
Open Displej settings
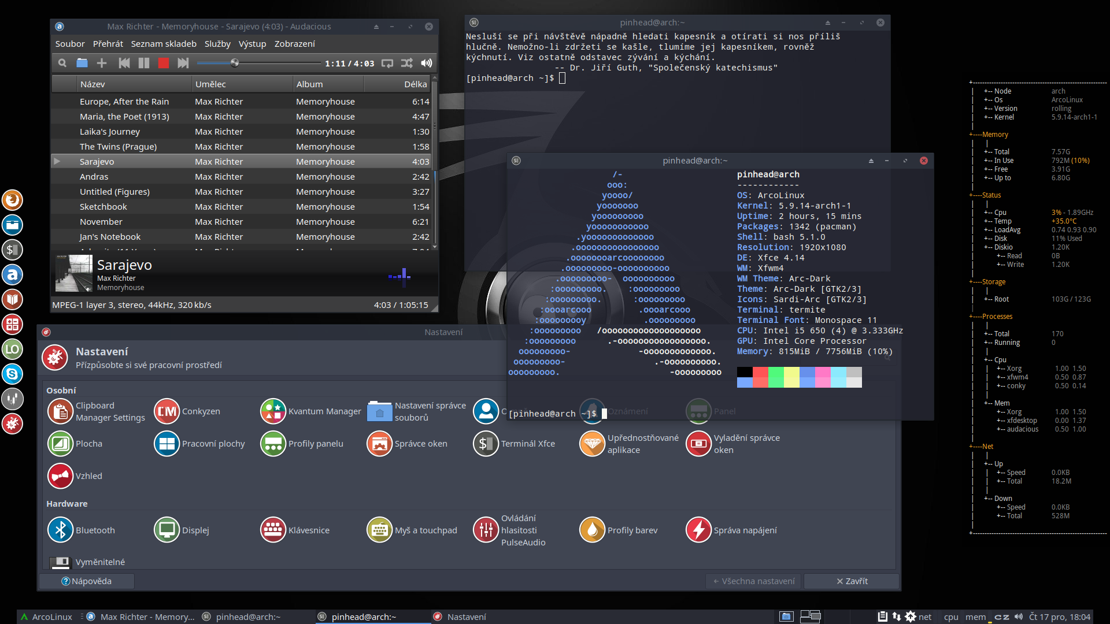tap(182, 530)
